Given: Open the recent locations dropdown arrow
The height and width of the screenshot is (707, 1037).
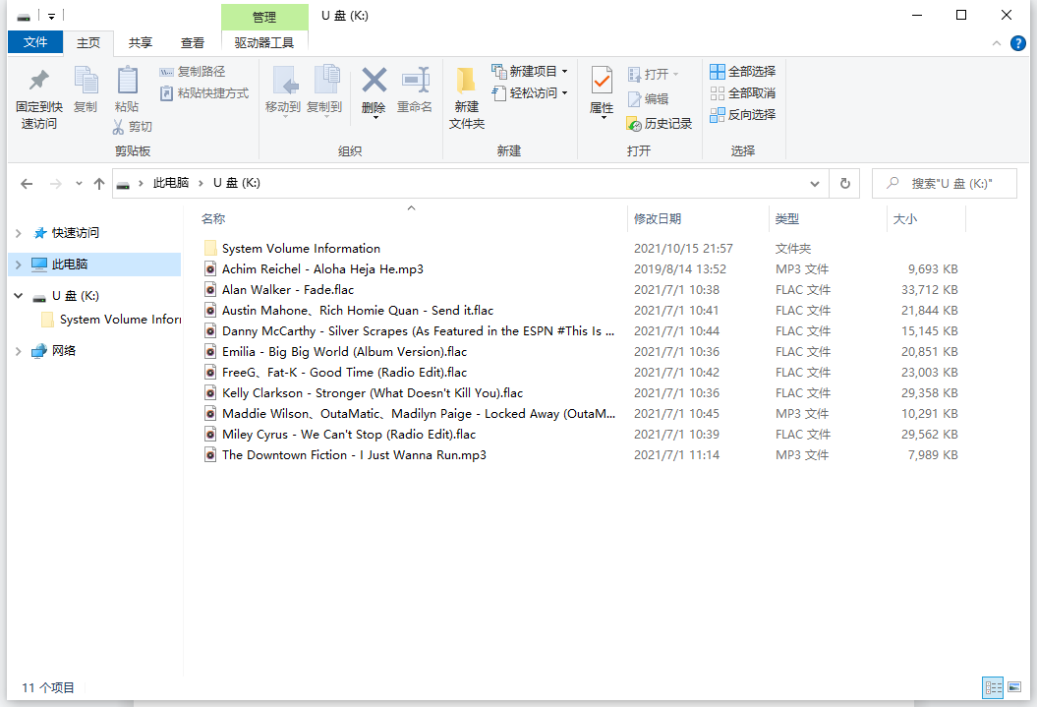Looking at the screenshot, I should (79, 183).
